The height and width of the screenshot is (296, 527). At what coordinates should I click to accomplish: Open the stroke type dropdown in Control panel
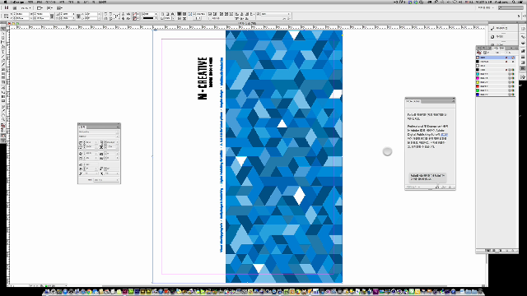[x=156, y=18]
